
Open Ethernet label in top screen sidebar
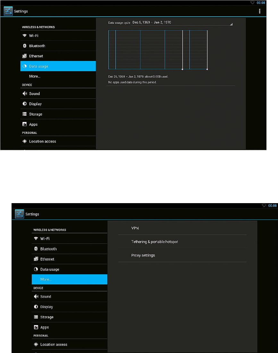coord(36,56)
